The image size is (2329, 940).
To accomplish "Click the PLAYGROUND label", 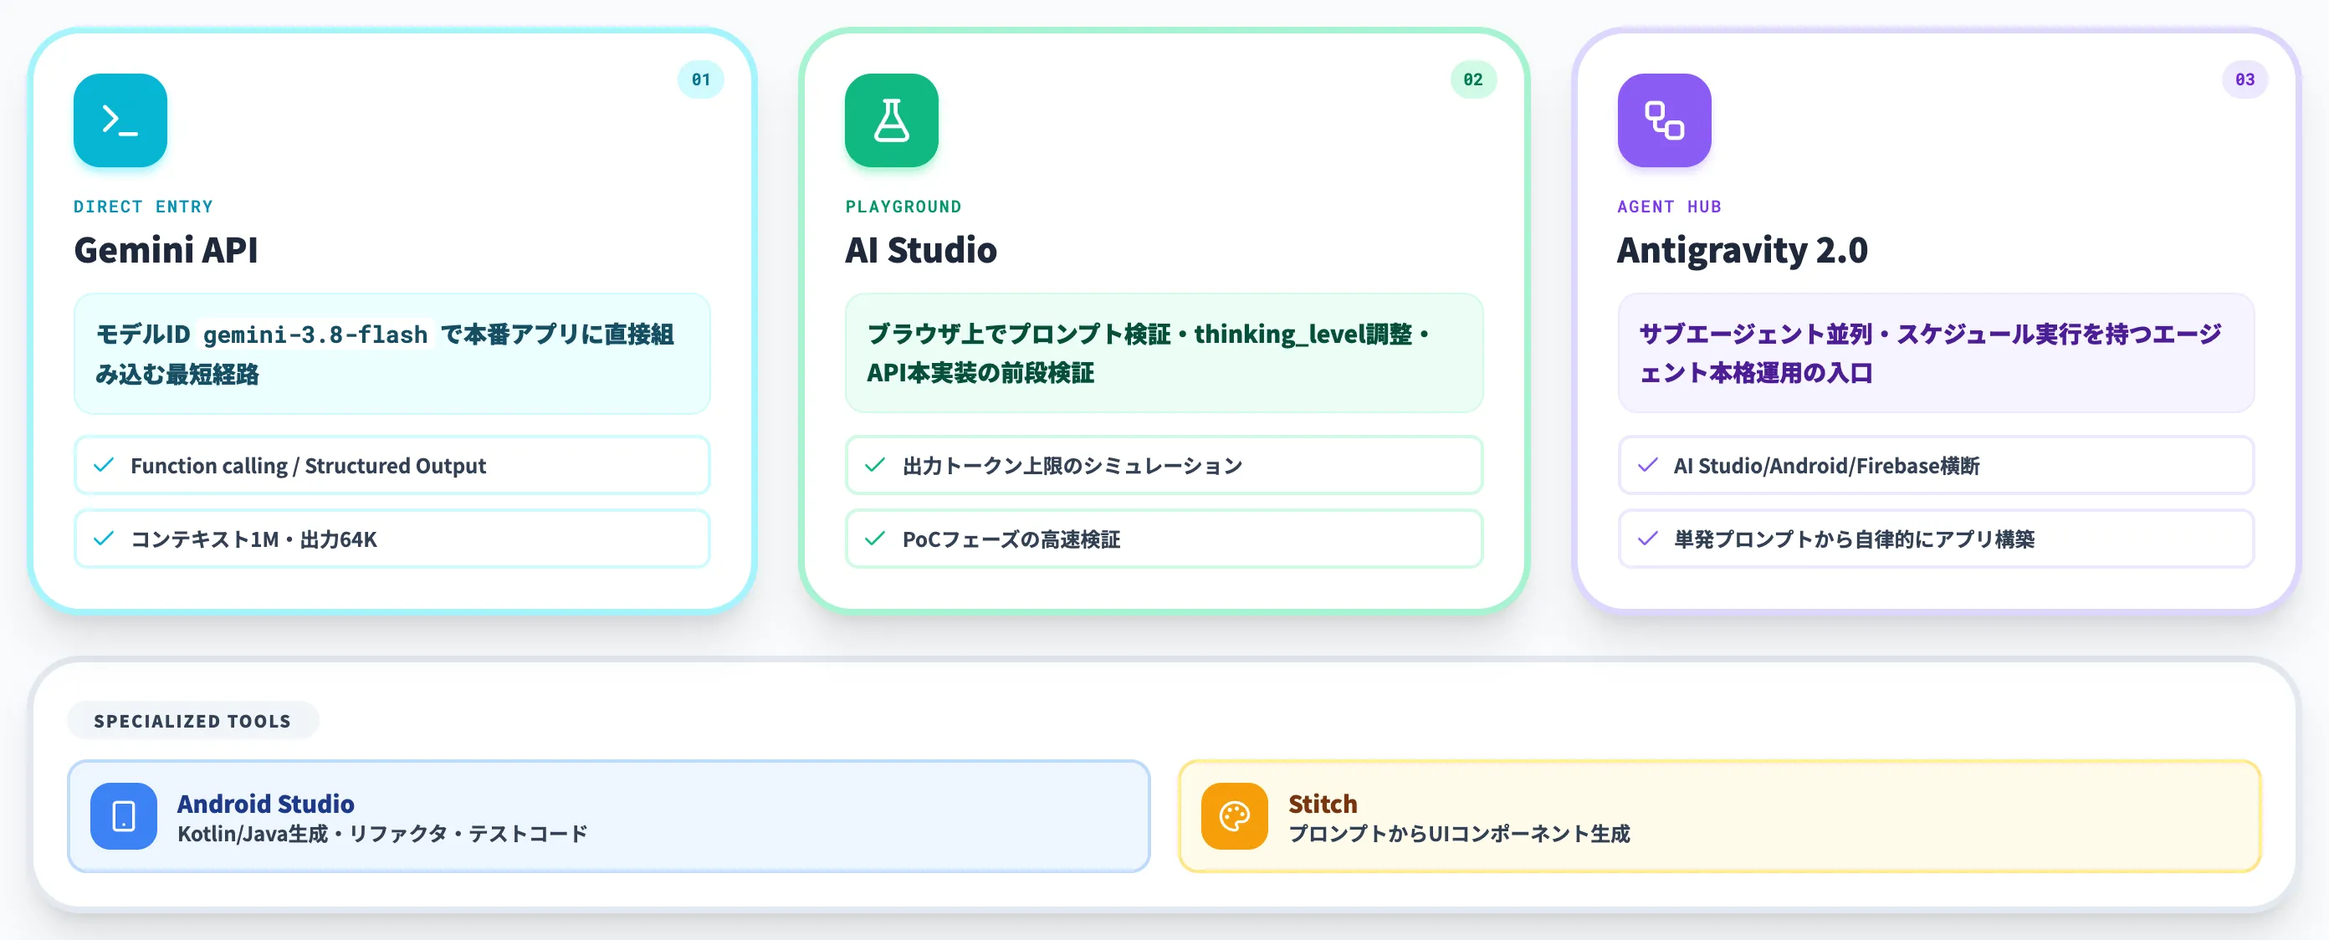I will (x=903, y=207).
